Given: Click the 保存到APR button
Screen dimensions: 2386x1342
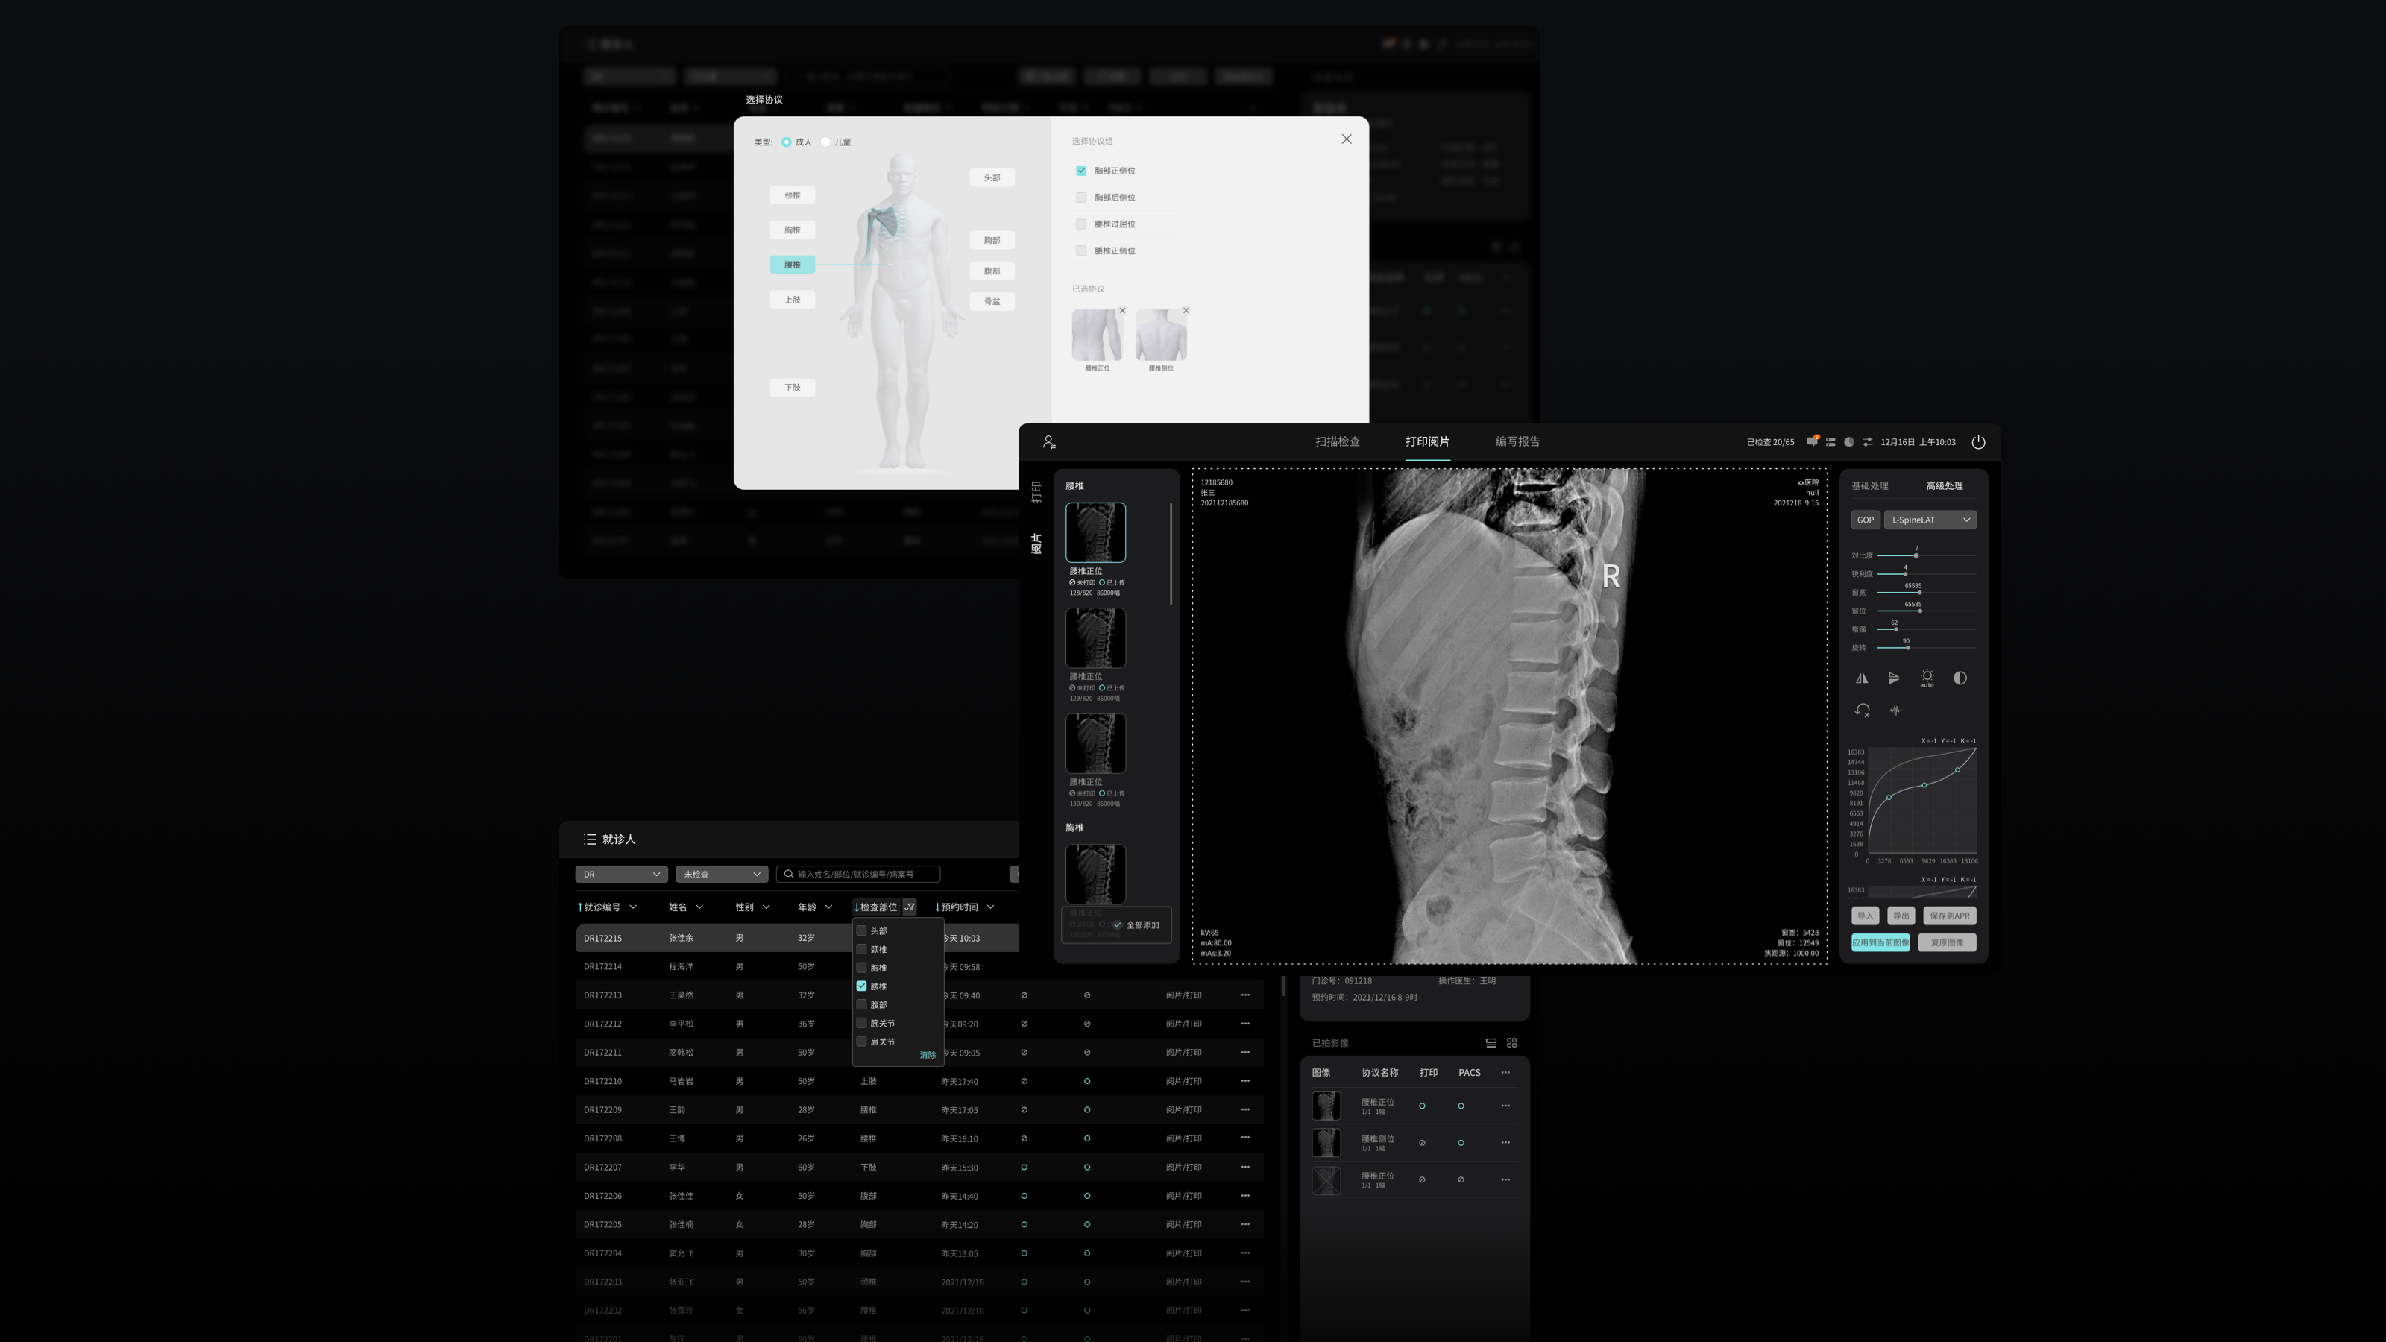Looking at the screenshot, I should 1949,916.
